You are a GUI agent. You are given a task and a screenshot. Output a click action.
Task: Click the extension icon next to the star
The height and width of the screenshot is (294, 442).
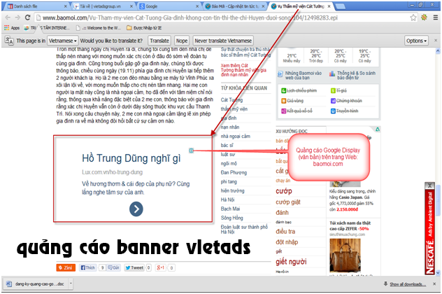pyautogui.click(x=424, y=17)
